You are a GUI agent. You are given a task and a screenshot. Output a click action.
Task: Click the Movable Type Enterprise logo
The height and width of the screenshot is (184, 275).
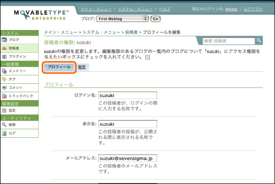41,15
